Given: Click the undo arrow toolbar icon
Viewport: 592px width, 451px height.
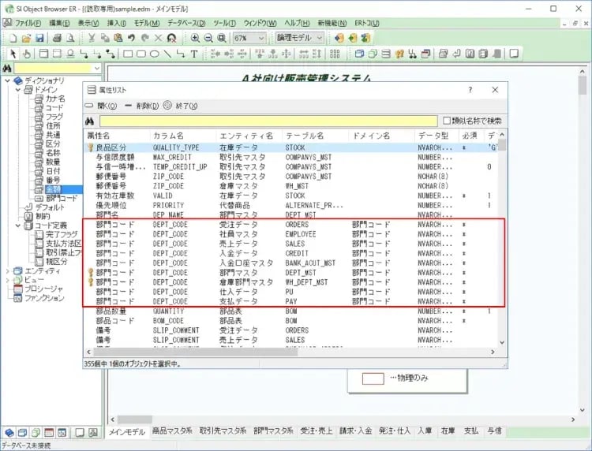Looking at the screenshot, I should [x=131, y=38].
